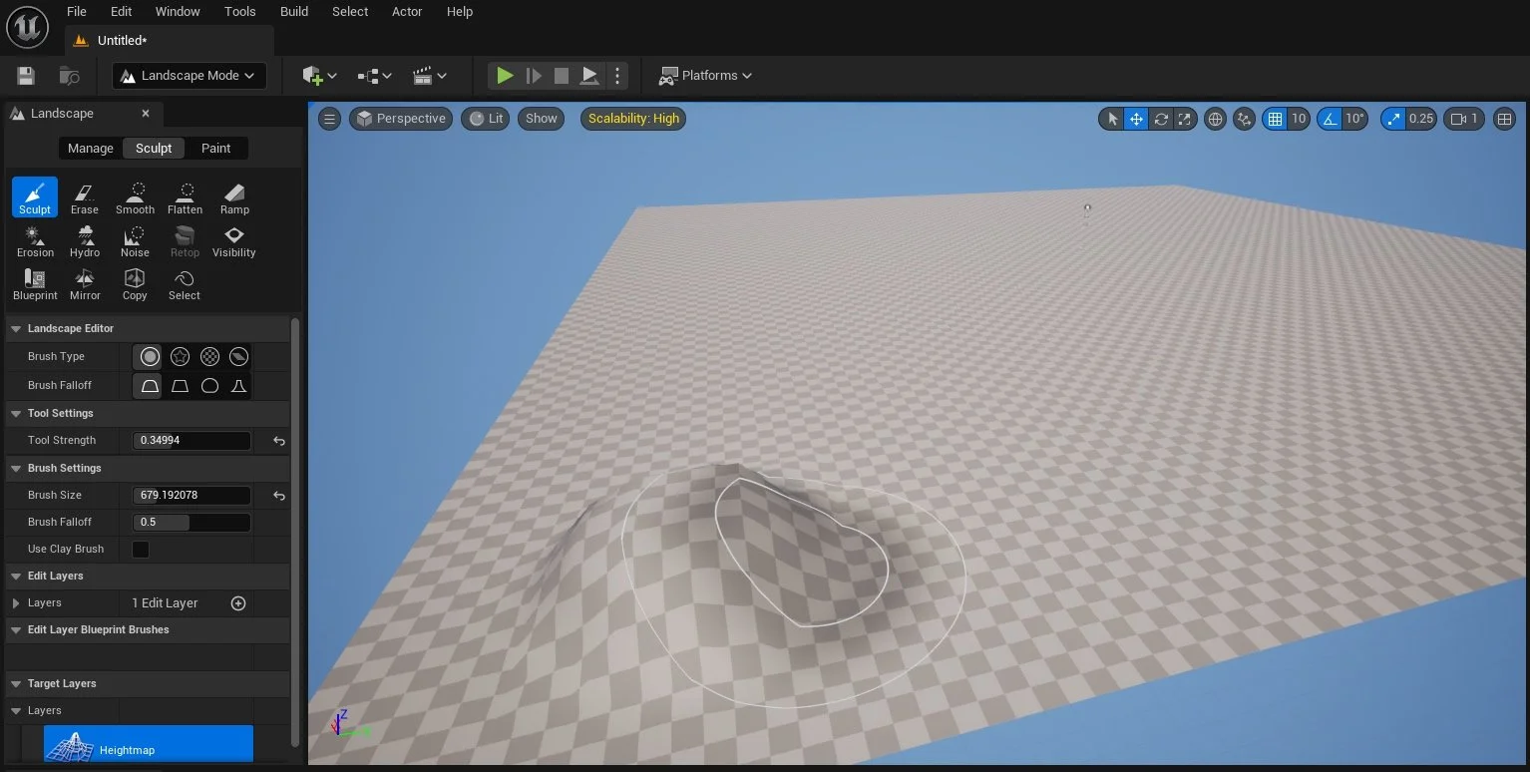Screen dimensions: 1530x772
Task: Enable the Use Clay Brush checkbox
Action: click(x=141, y=550)
